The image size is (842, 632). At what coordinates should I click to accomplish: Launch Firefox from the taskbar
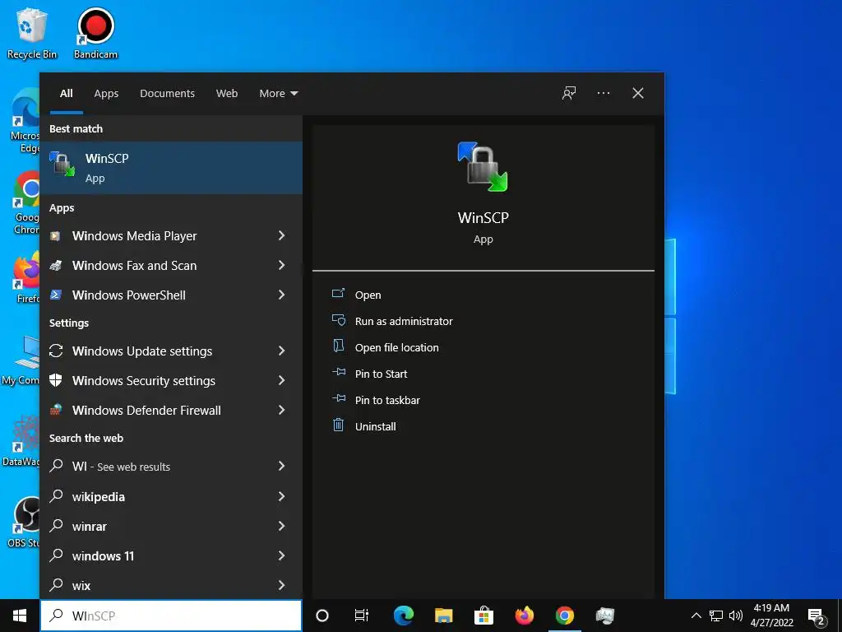pos(524,616)
